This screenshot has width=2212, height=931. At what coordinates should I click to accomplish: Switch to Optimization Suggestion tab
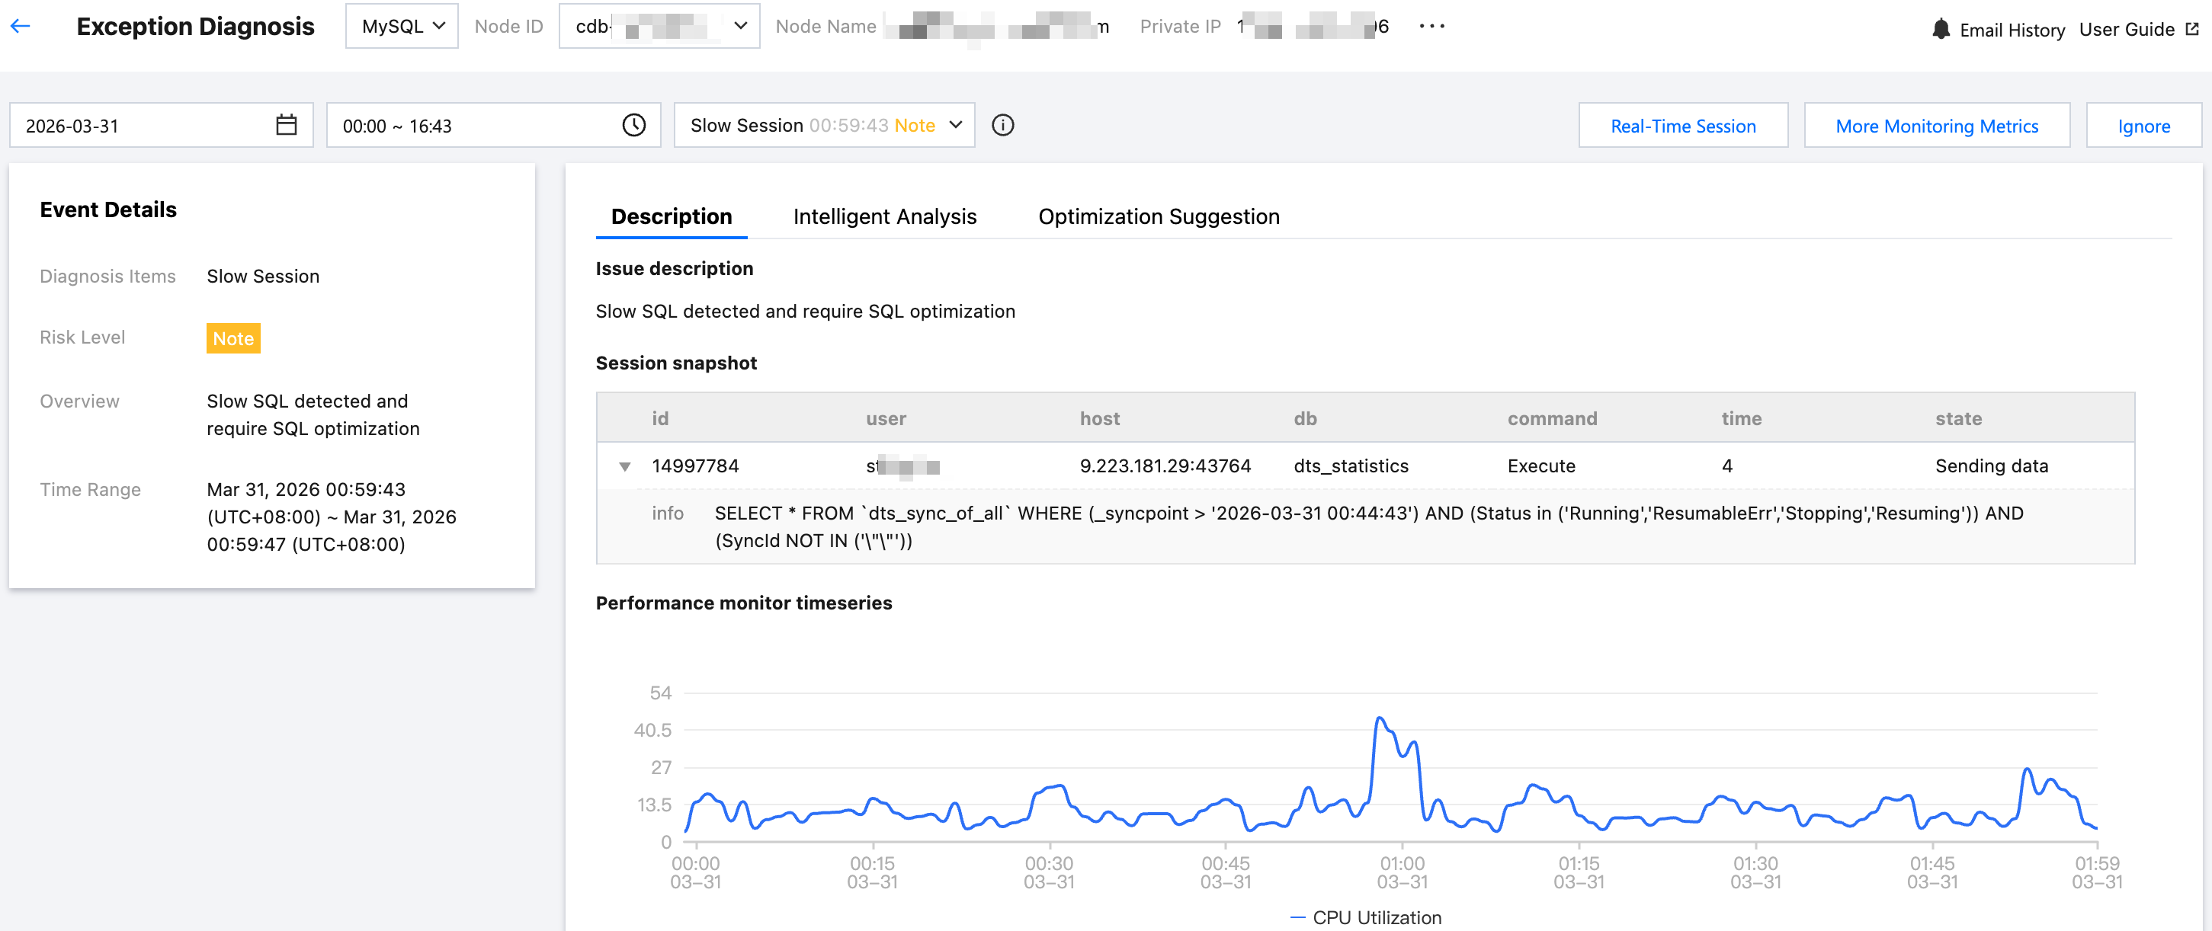pyautogui.click(x=1159, y=216)
